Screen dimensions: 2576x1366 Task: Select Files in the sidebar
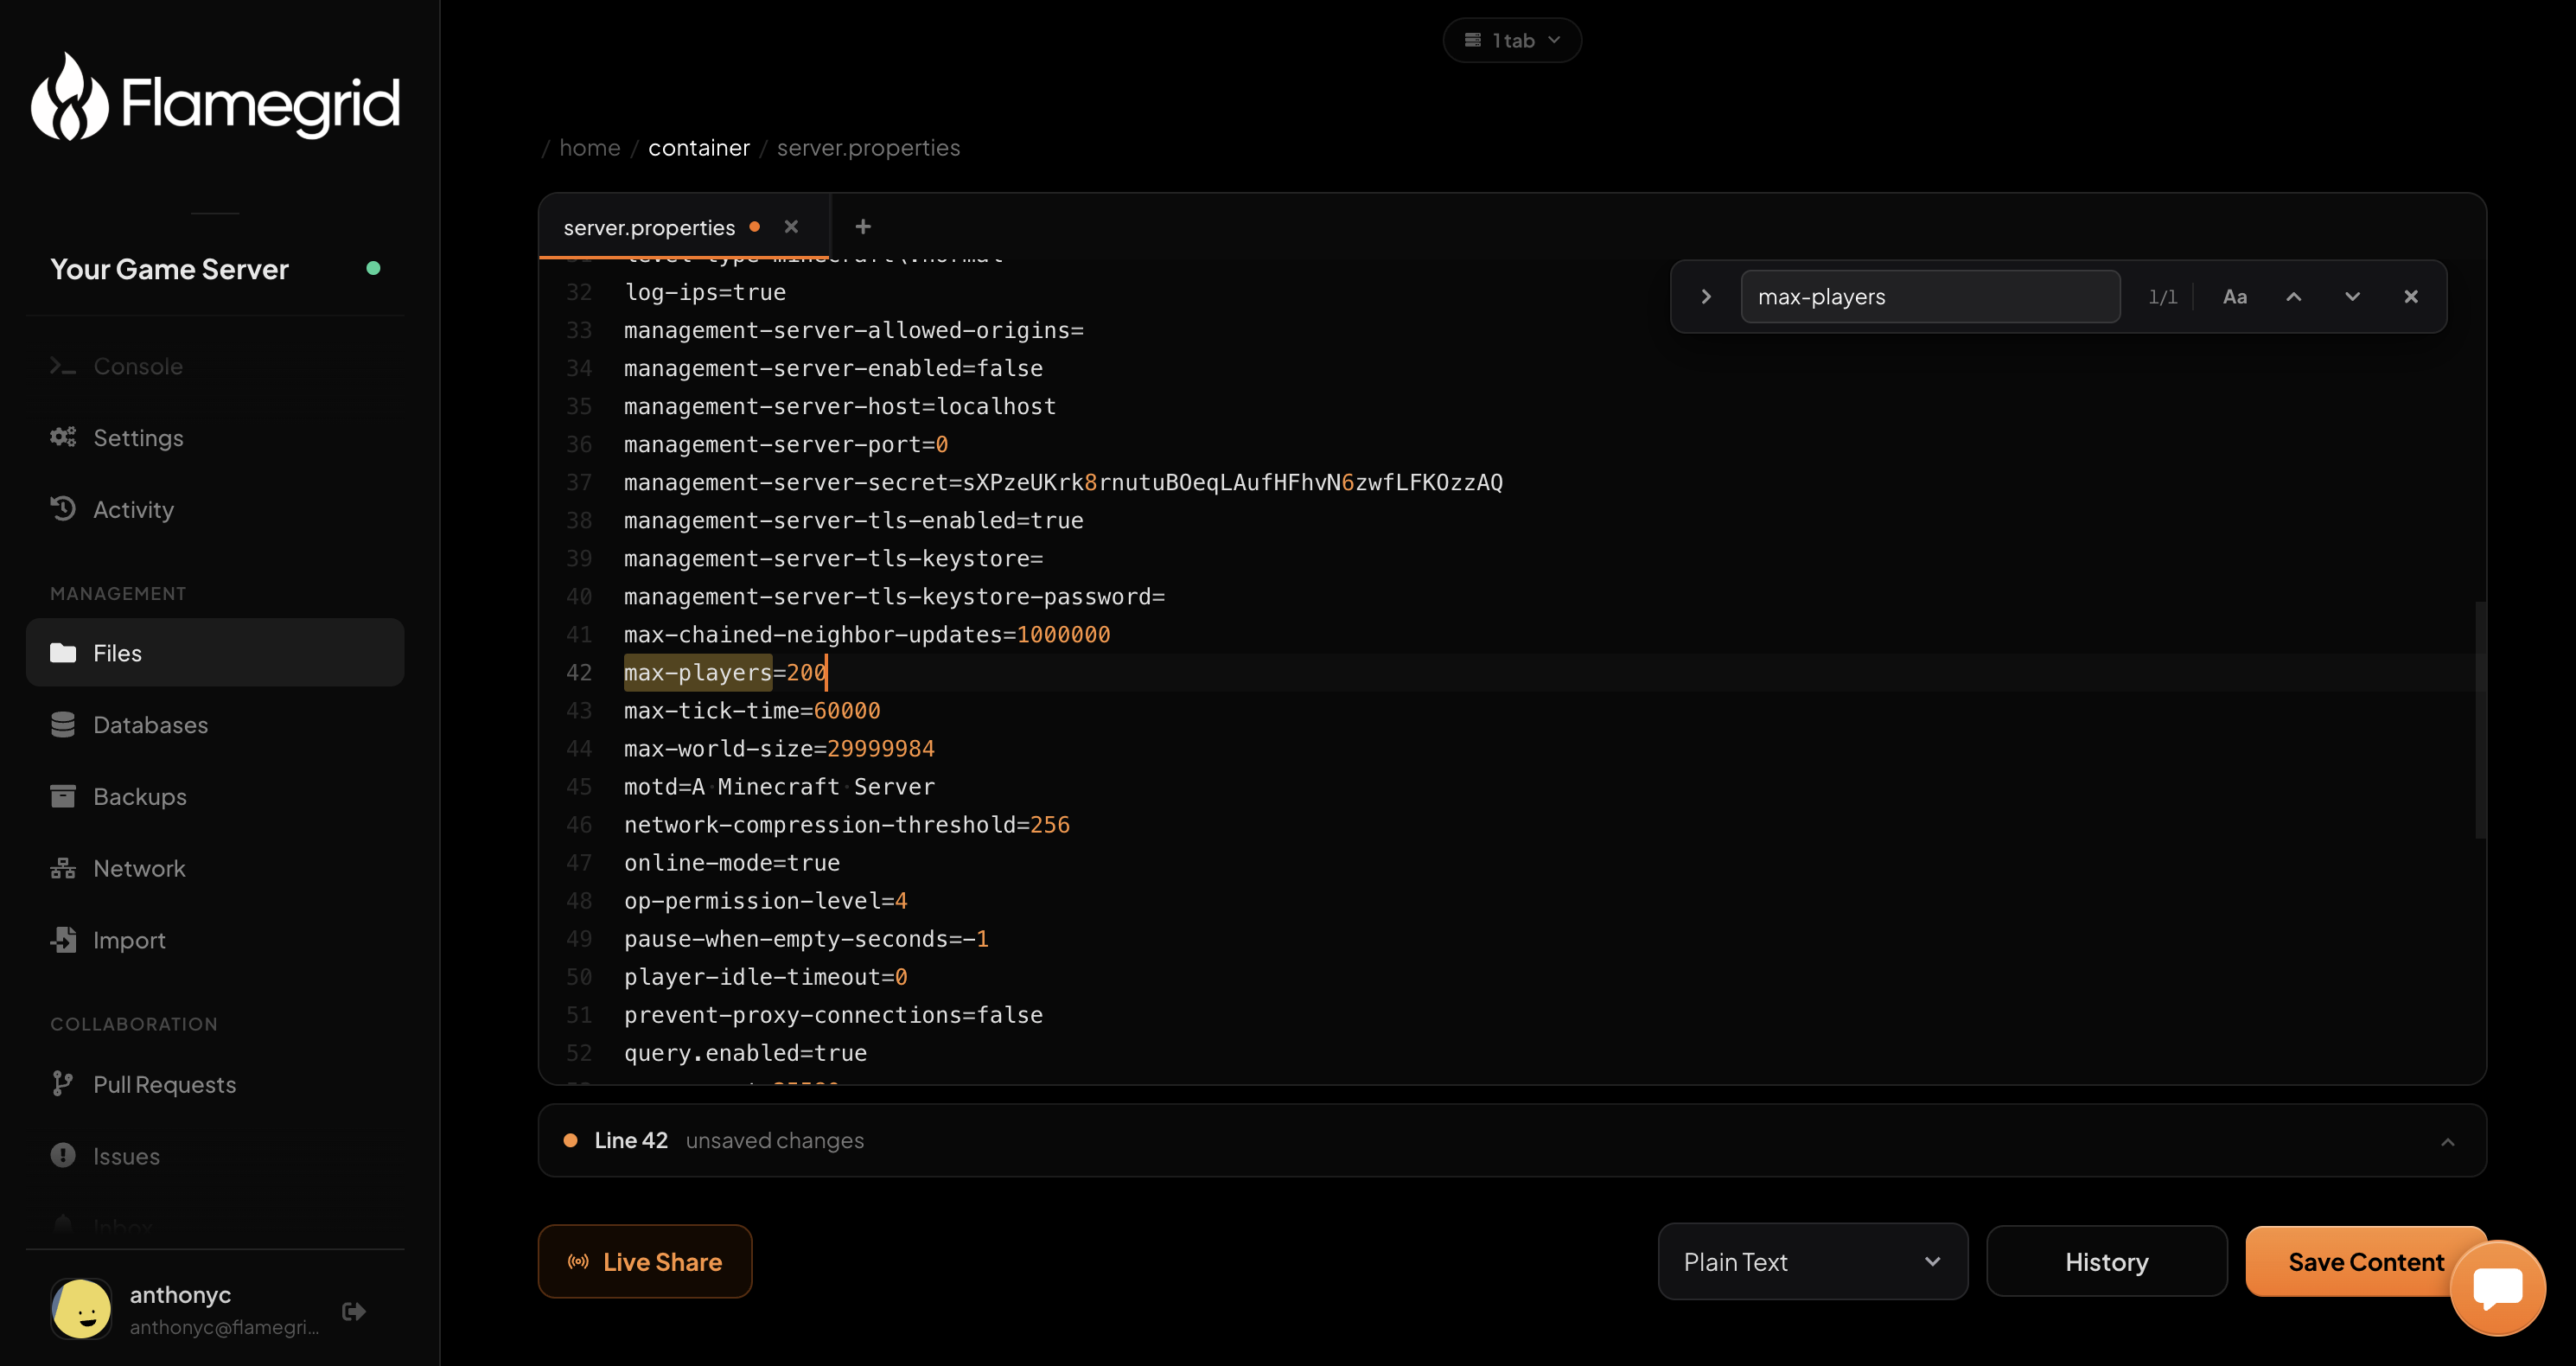214,653
